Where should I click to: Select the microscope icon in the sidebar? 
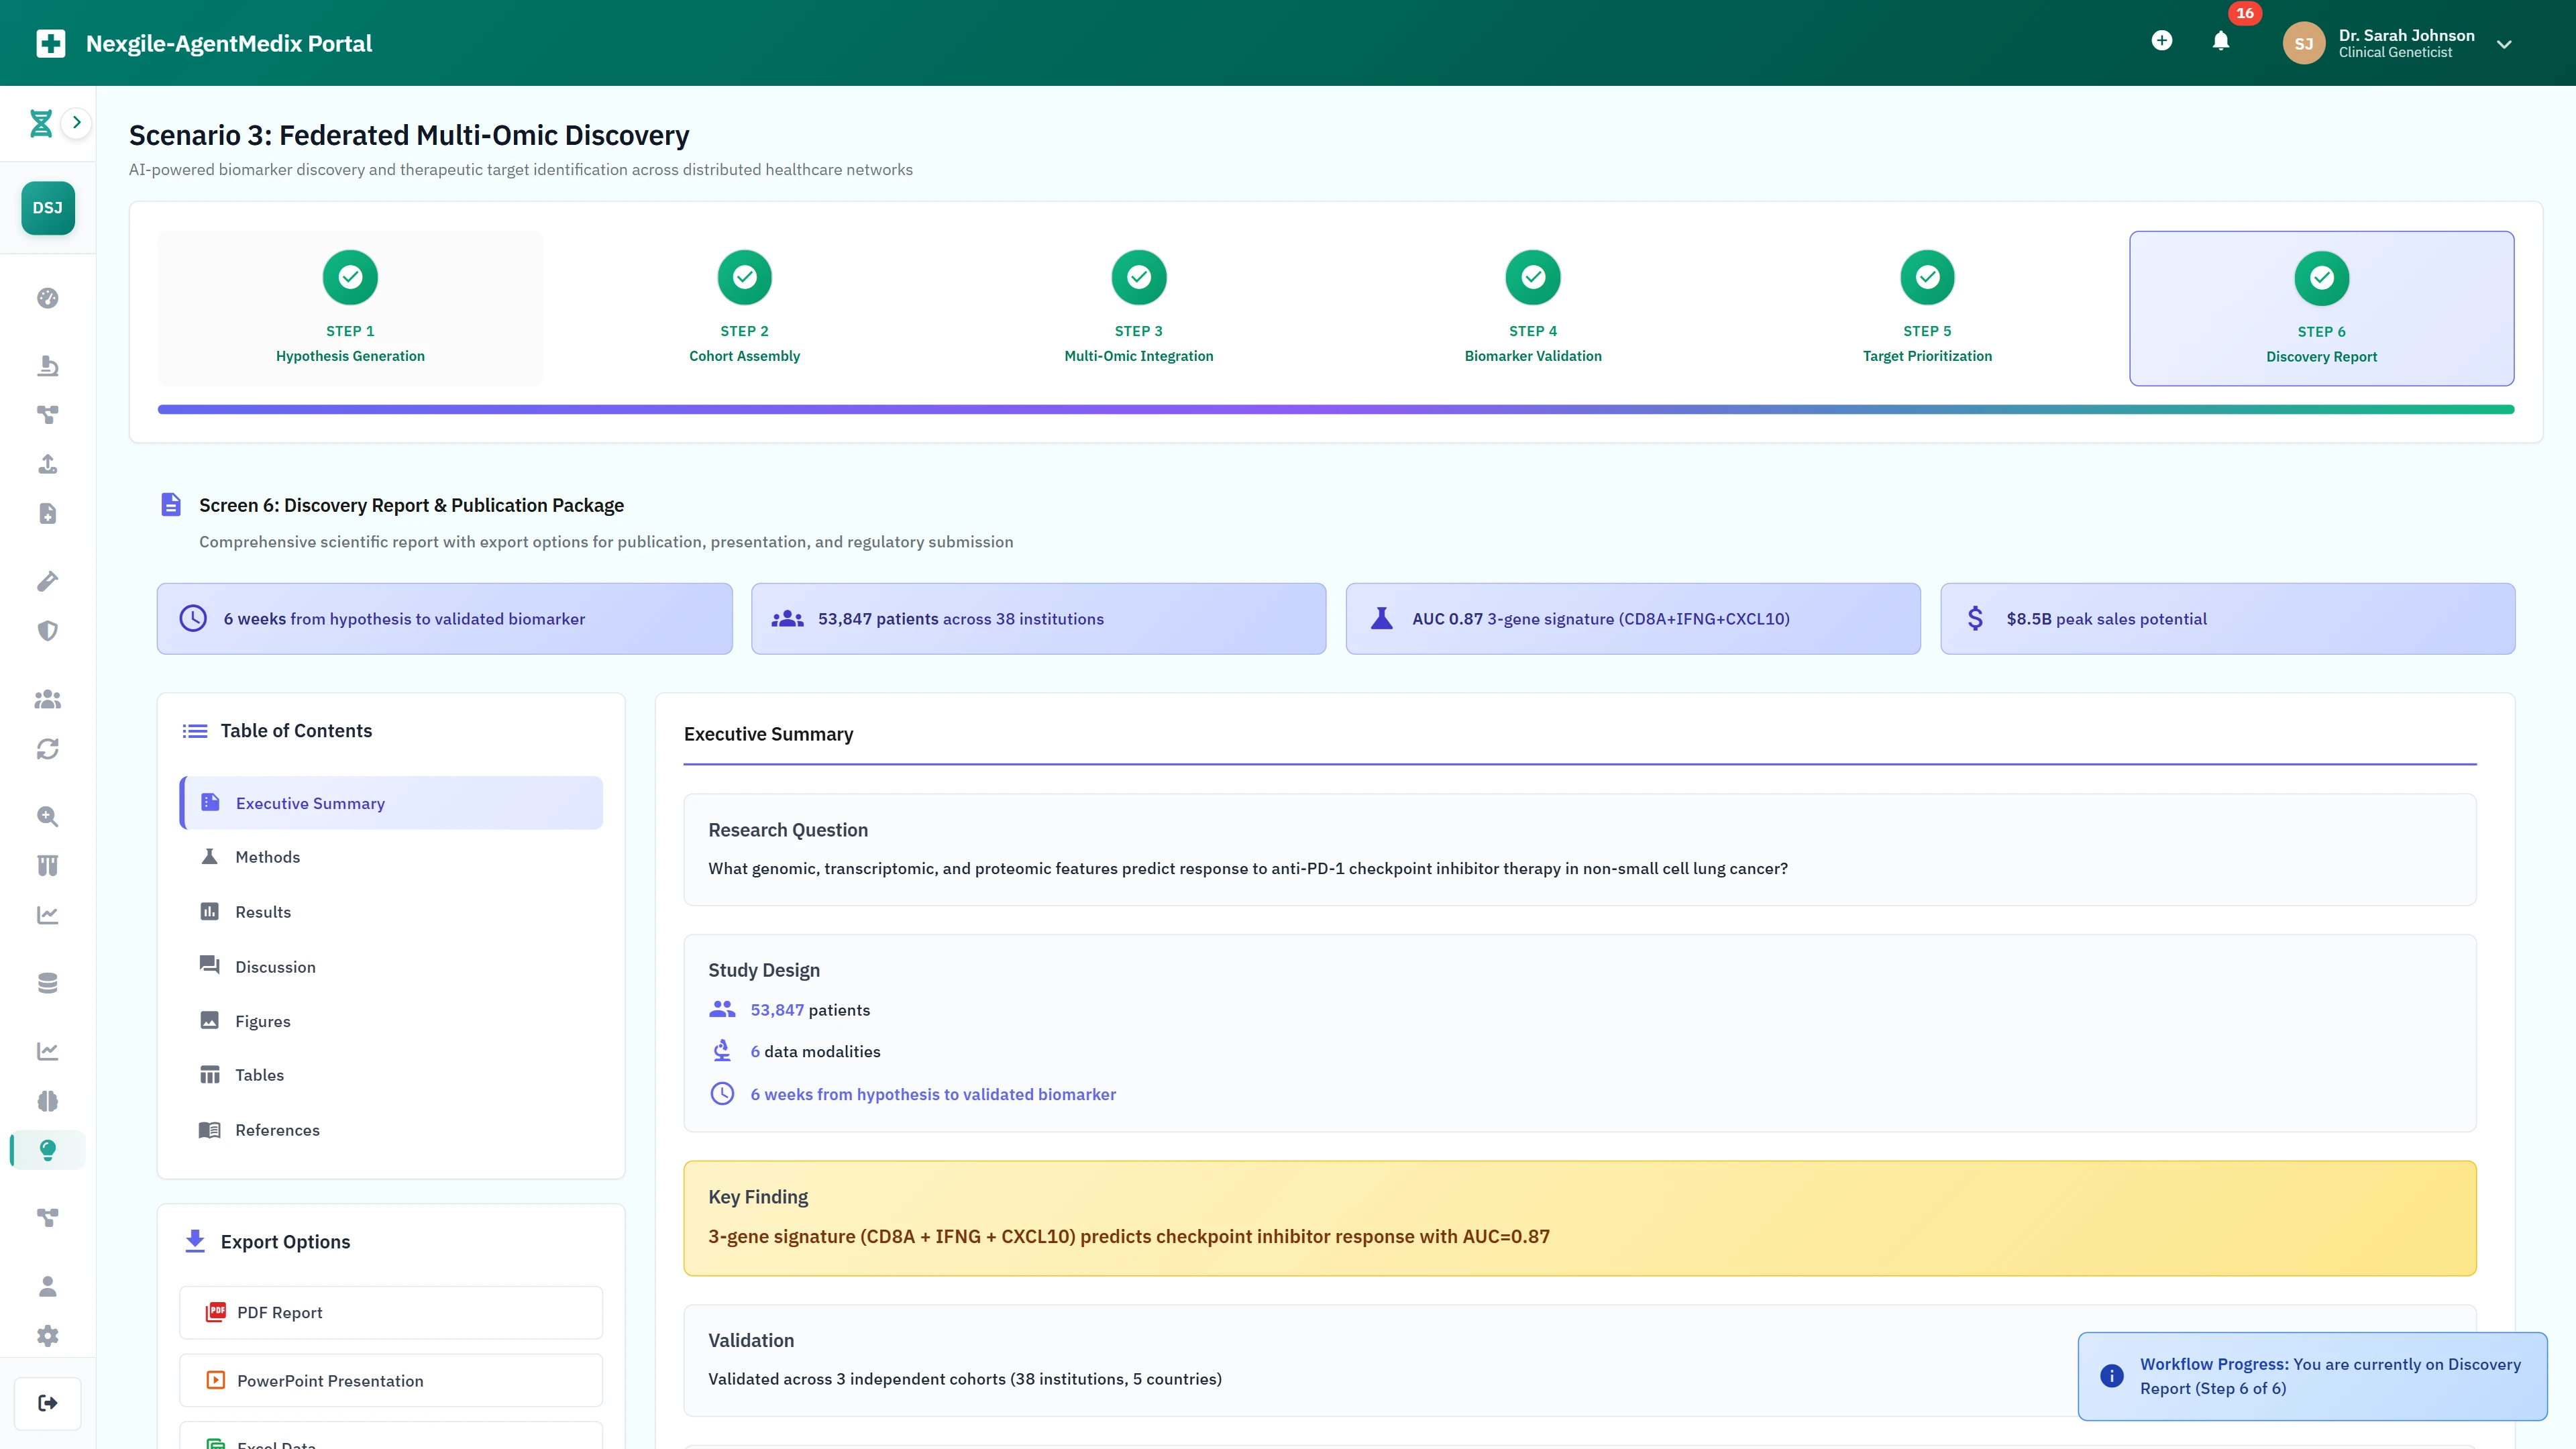(47, 366)
